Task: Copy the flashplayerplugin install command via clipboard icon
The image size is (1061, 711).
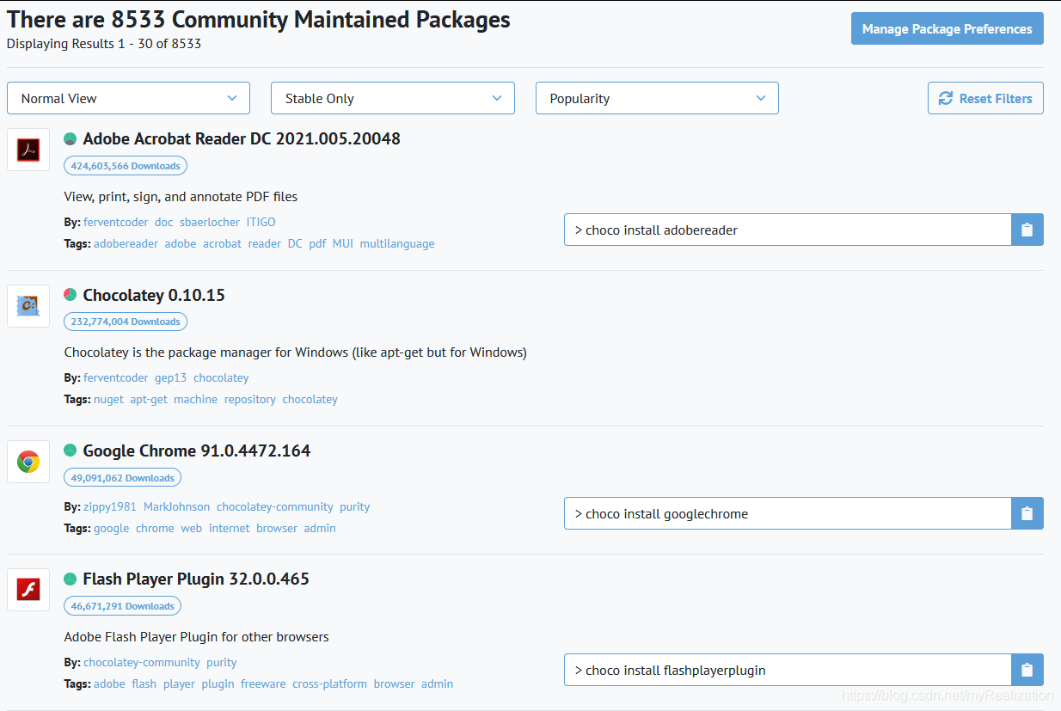Action: click(1027, 670)
